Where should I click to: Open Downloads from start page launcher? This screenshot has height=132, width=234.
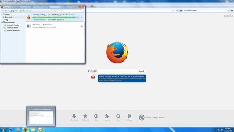tap(74, 117)
